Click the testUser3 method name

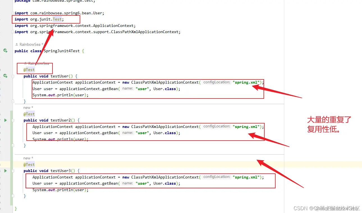coord(61,171)
